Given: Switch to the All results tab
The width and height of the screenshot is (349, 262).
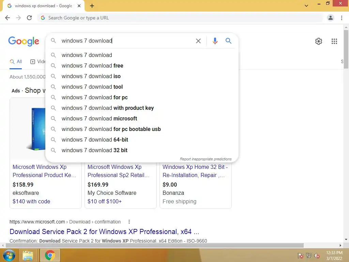Looking at the screenshot, I should pos(16,62).
